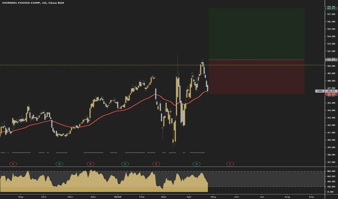Select the dashed yellow horizontal price line
The height and width of the screenshot is (199, 338).
point(162,65)
